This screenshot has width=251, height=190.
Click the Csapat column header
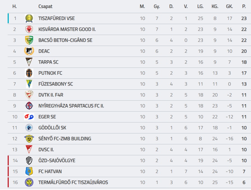click(45, 7)
